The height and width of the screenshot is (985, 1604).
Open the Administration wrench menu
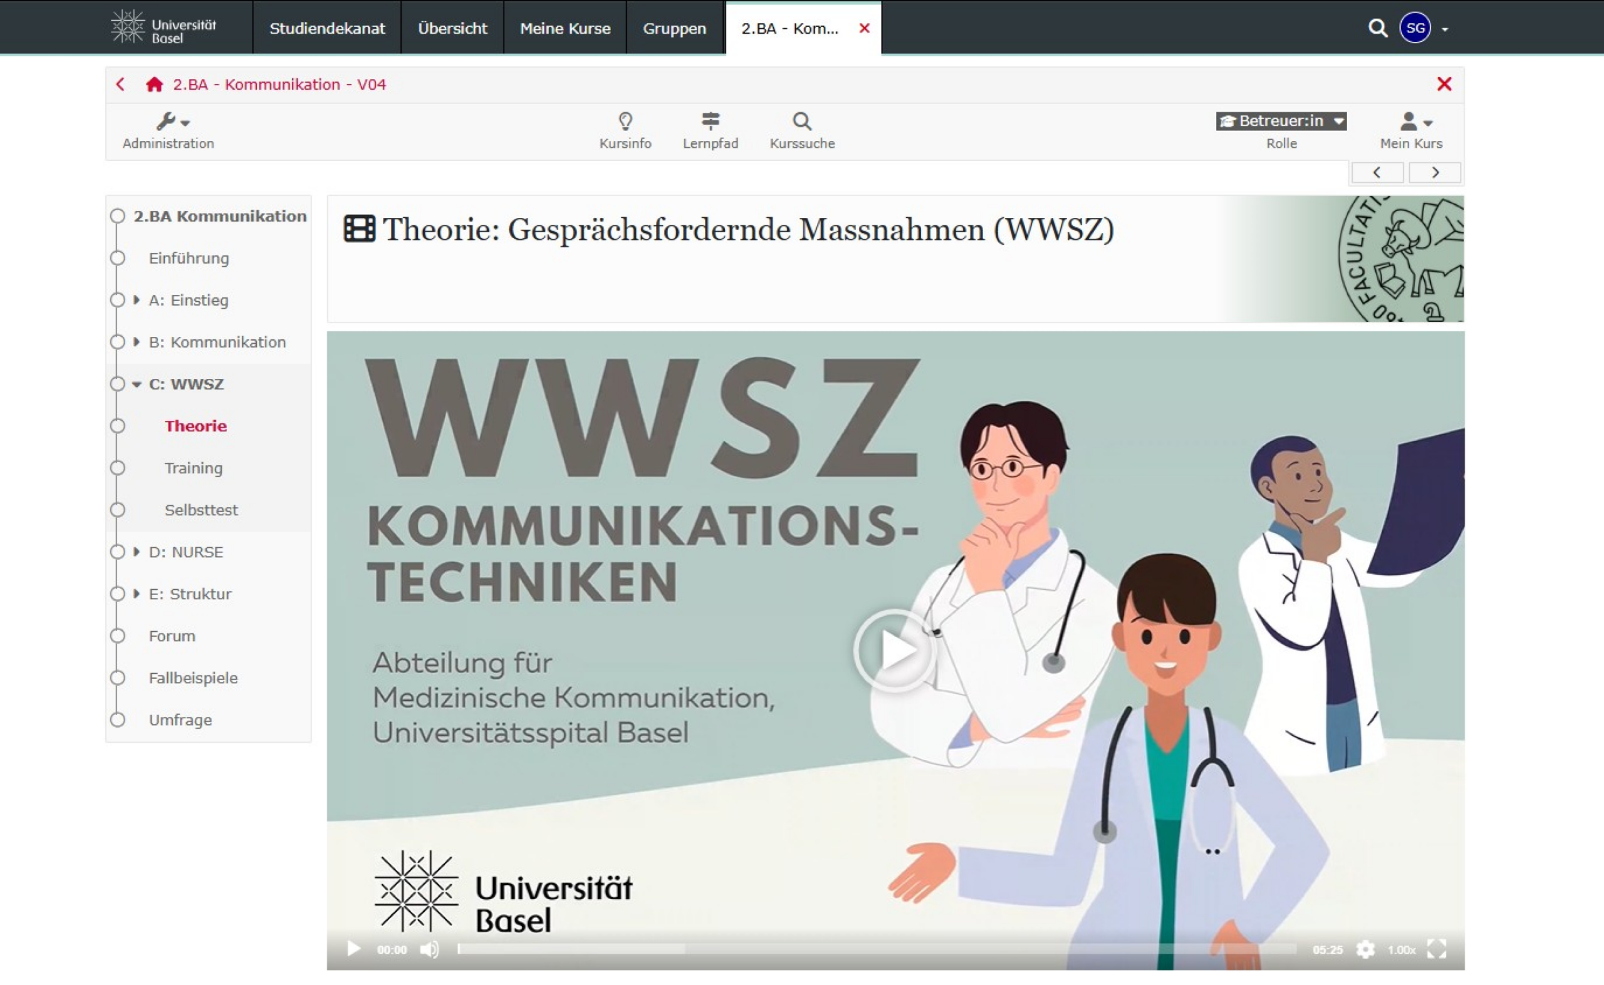pyautogui.click(x=168, y=131)
